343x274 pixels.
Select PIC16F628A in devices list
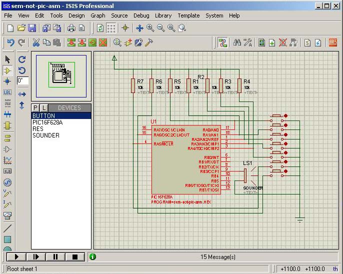click(x=47, y=122)
